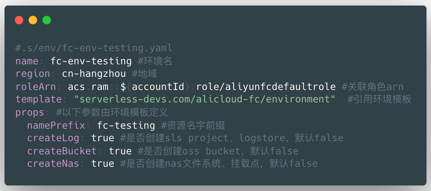Click the green maximize window dot

pyautogui.click(x=47, y=20)
